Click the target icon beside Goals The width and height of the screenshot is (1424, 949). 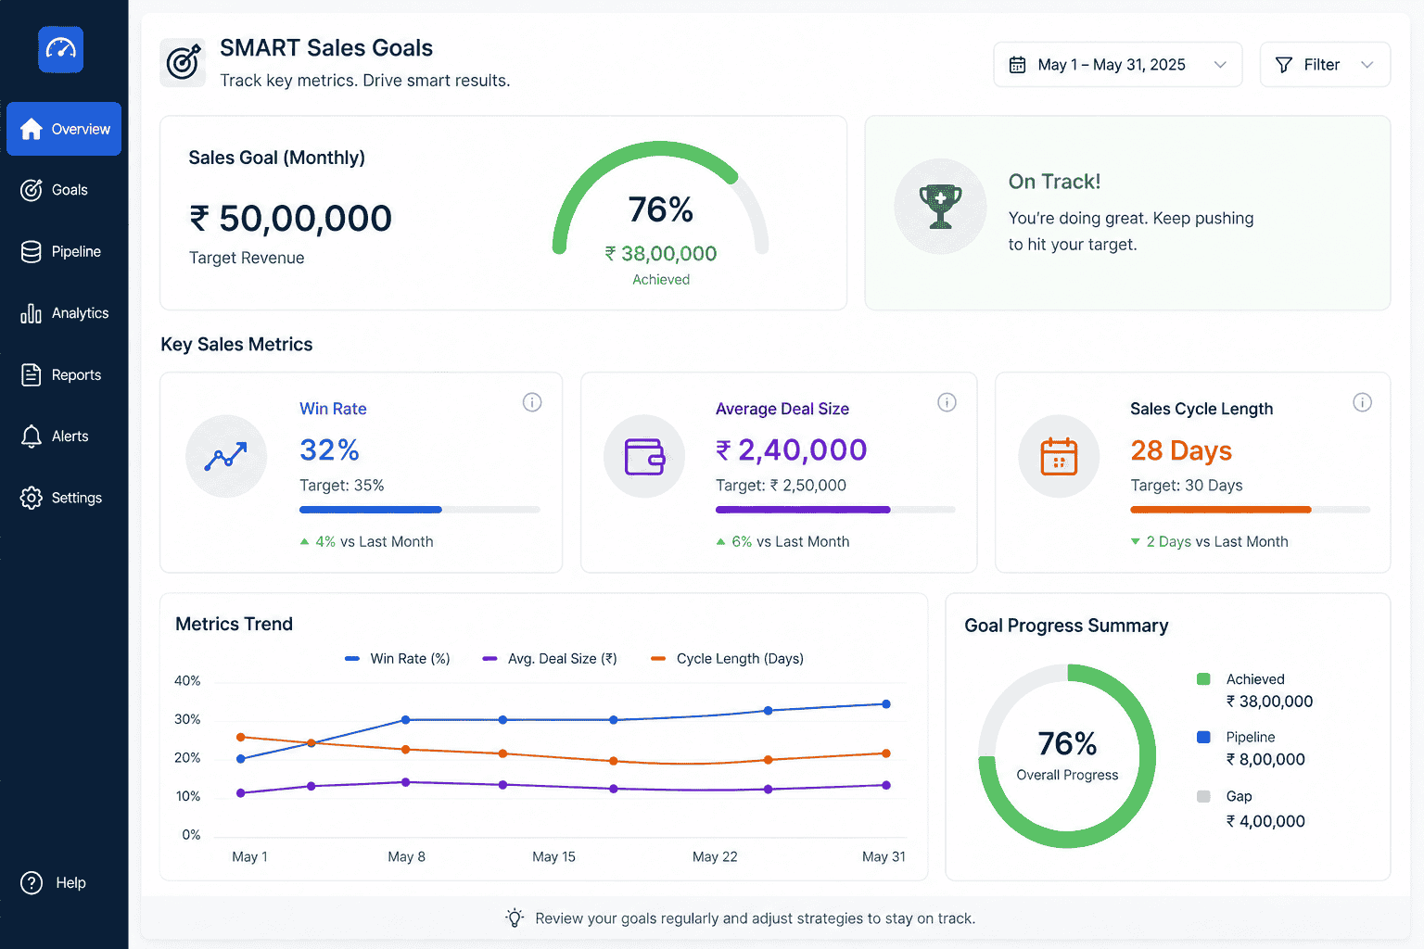[x=32, y=190]
